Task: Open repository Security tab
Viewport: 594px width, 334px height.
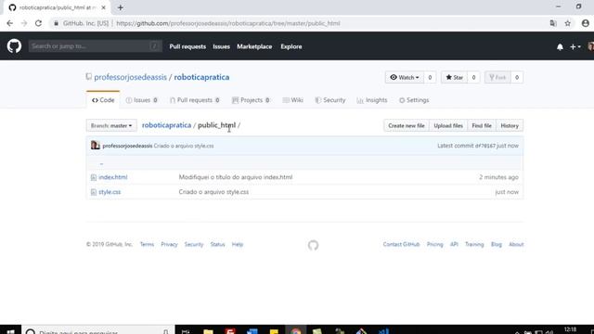Action: coord(330,100)
